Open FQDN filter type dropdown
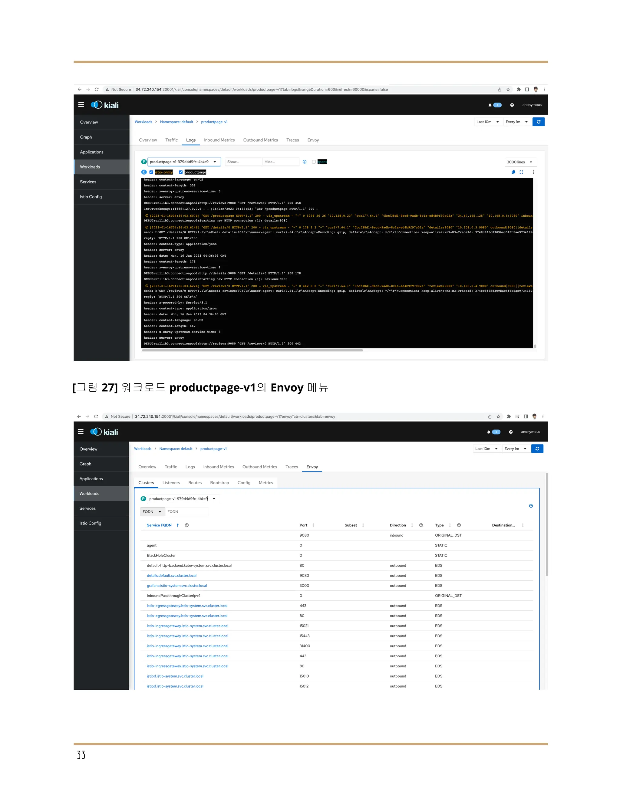The height and width of the screenshot is (802, 620). point(152,511)
